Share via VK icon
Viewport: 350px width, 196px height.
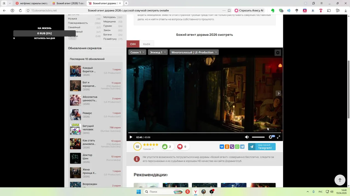(x=222, y=147)
